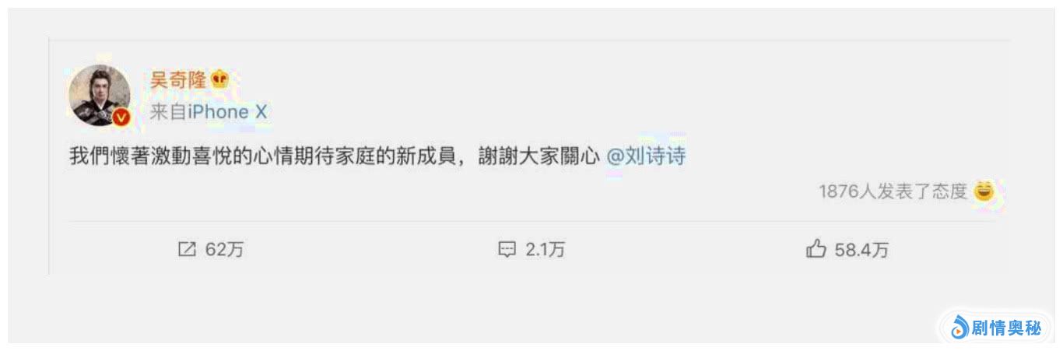
Task: Click the 58.4万 likes count
Action: click(861, 250)
